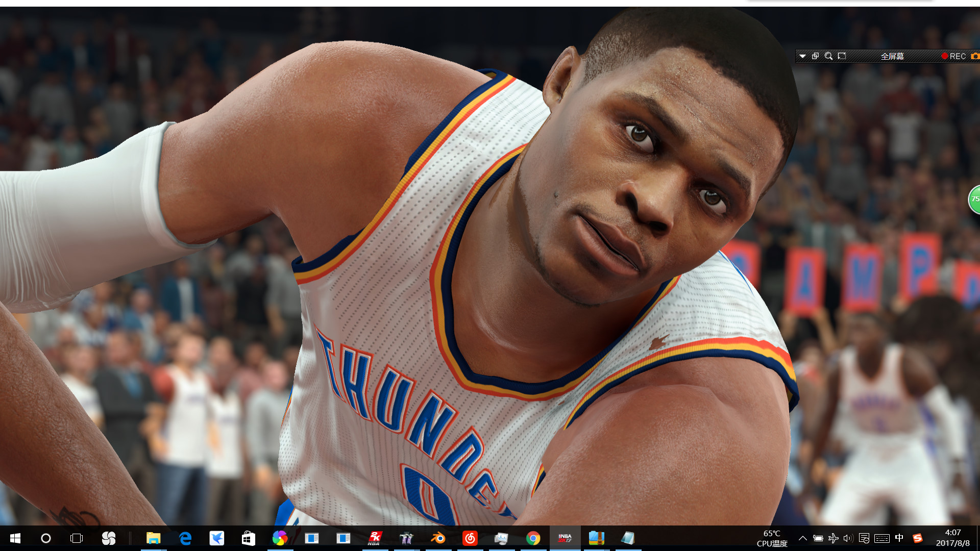Open the notepad-style app on taskbar
Image resolution: width=980 pixels, height=551 pixels.
(x=628, y=538)
